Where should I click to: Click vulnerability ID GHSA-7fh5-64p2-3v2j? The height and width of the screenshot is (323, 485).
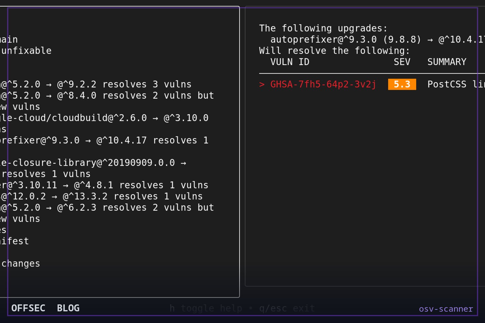pyautogui.click(x=323, y=84)
